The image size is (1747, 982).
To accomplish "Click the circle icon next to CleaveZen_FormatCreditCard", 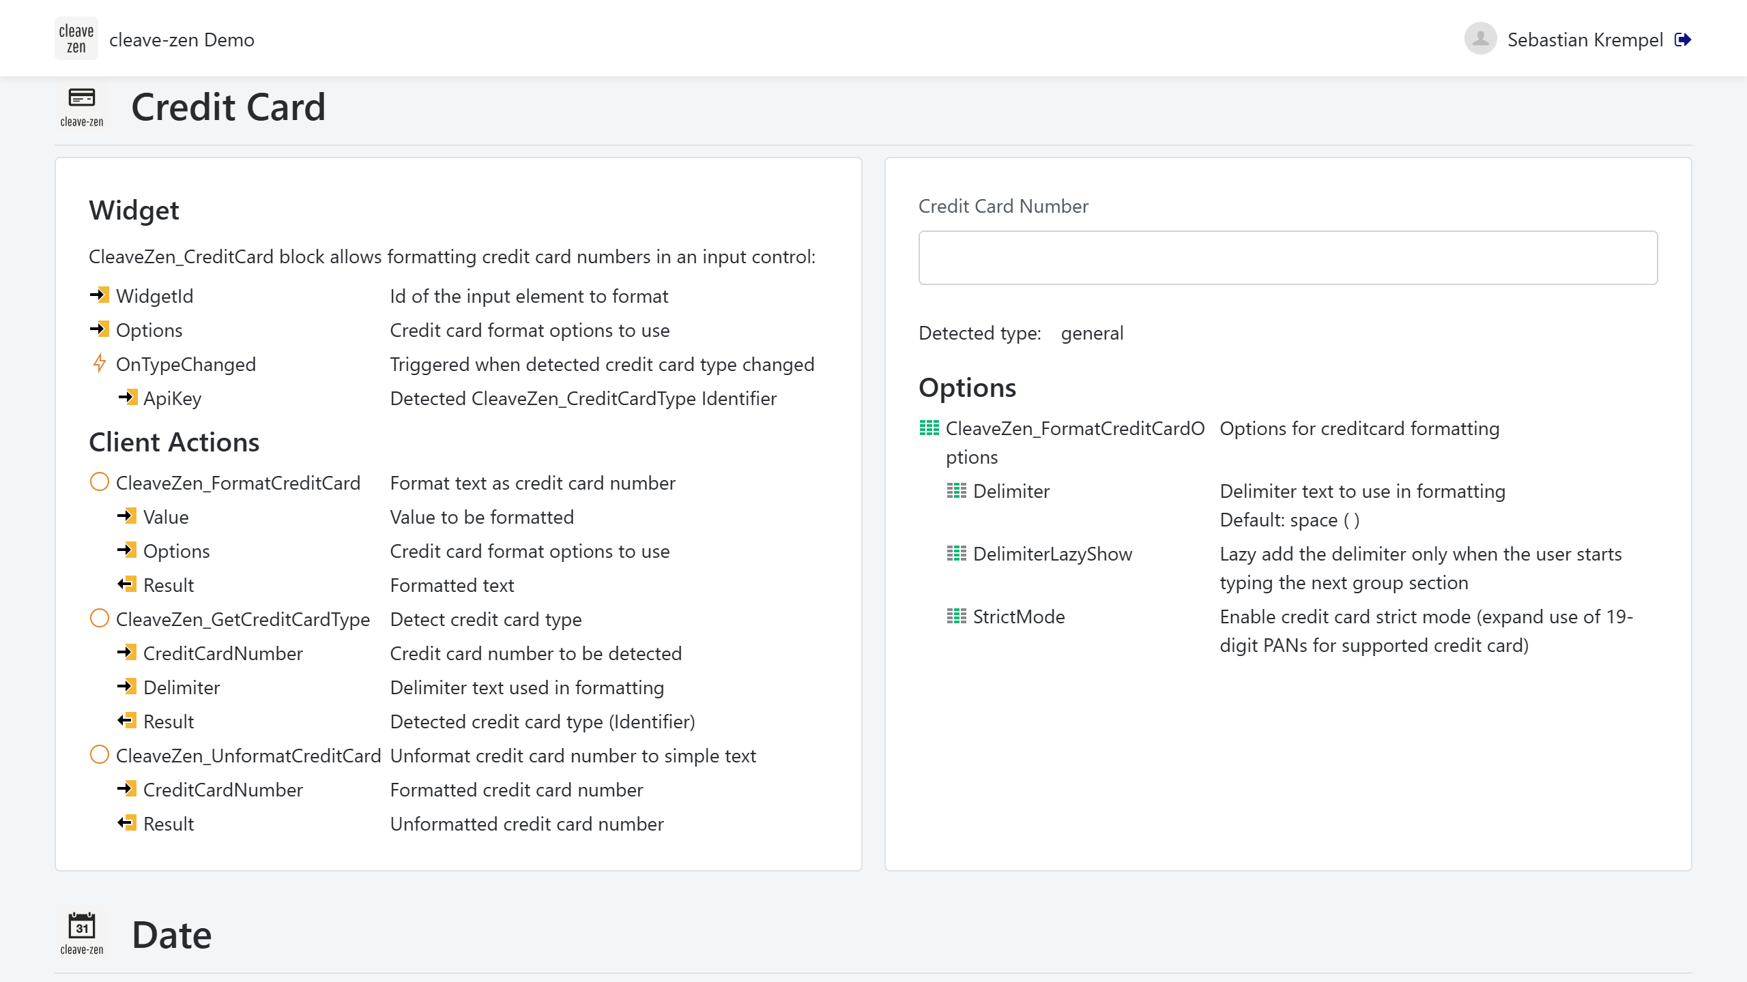I will [100, 482].
